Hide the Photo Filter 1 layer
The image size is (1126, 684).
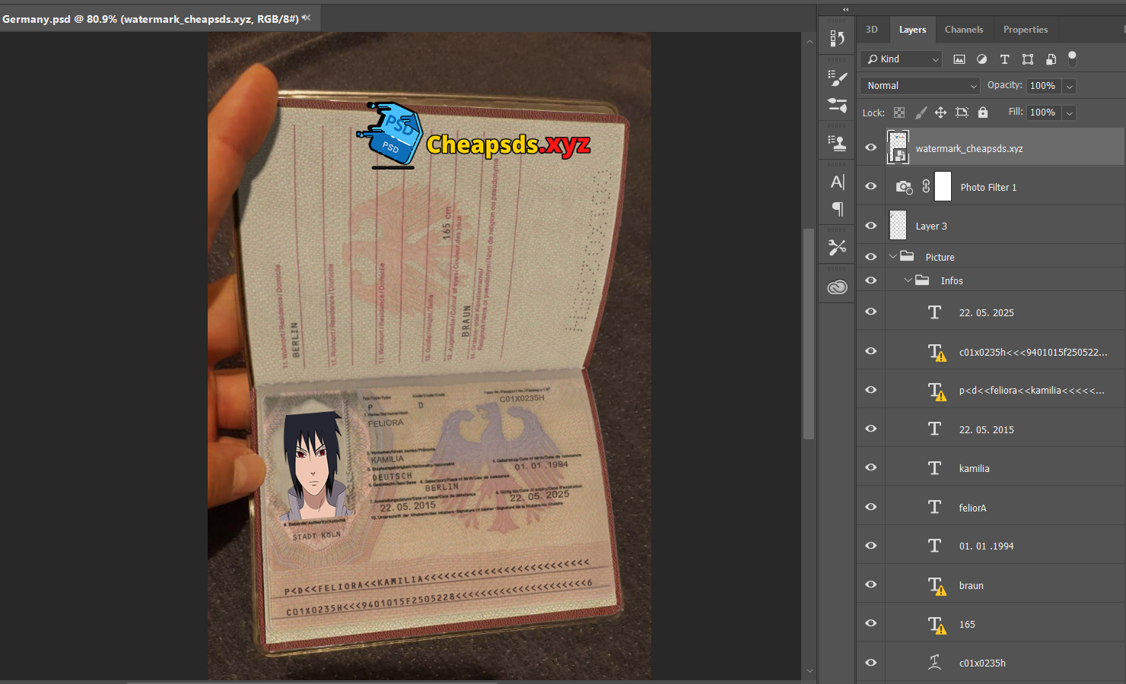871,187
